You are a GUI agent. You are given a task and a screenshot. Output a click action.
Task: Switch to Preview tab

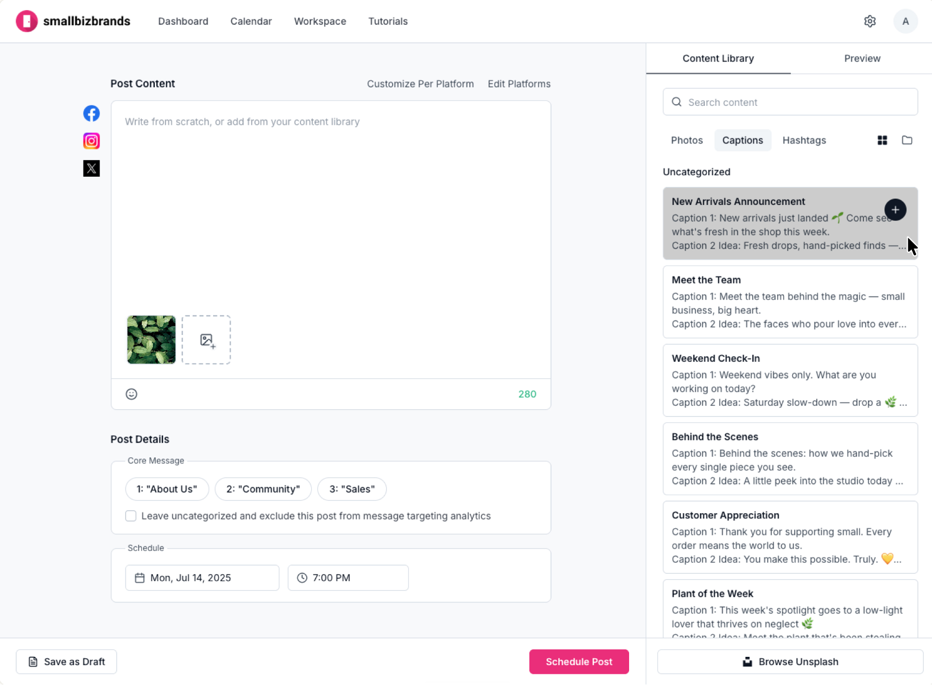tap(862, 58)
